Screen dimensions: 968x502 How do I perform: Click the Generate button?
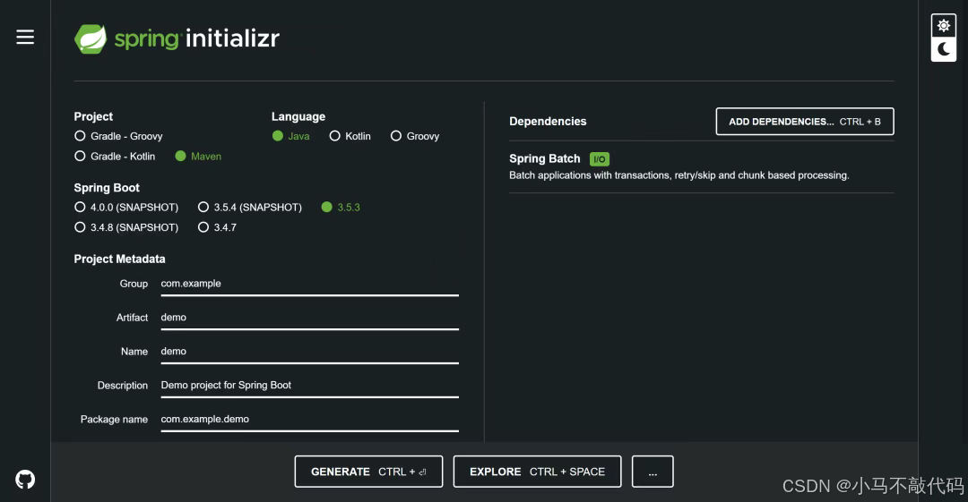pyautogui.click(x=368, y=472)
